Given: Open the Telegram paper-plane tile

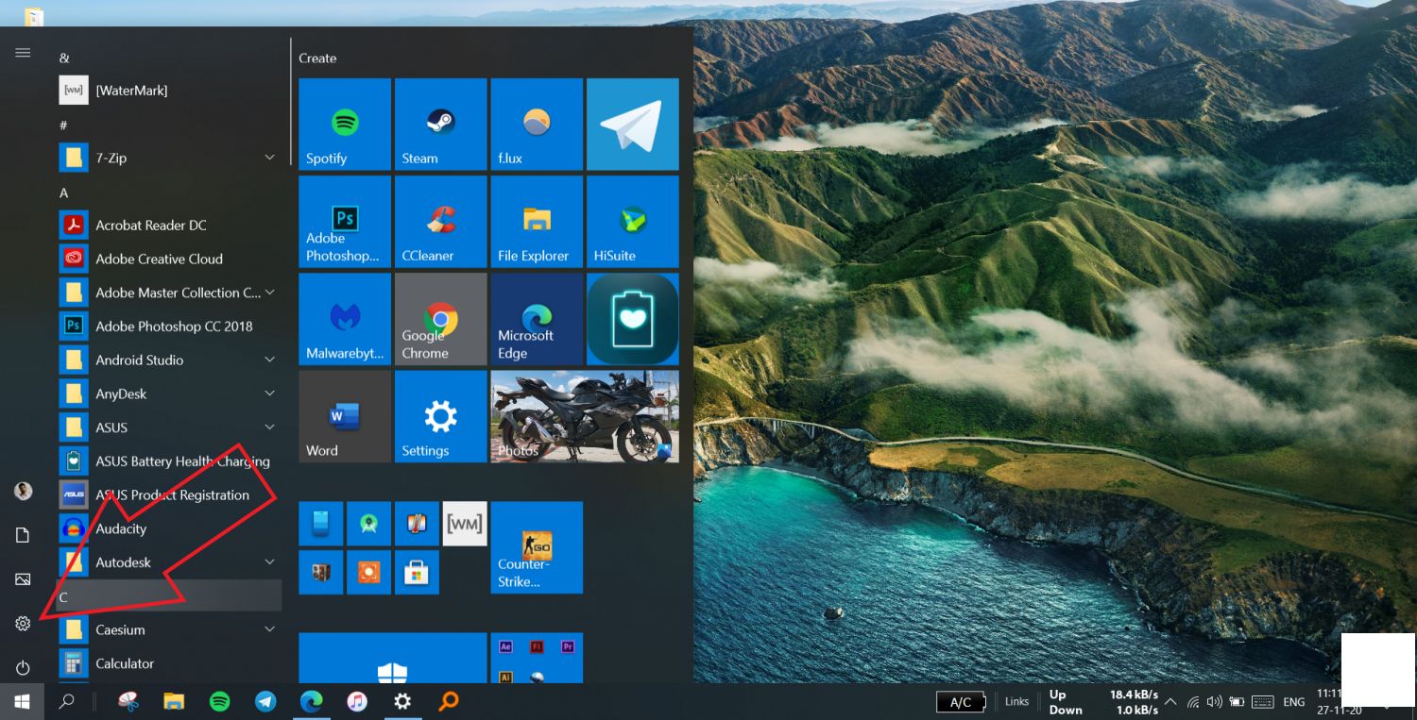Looking at the screenshot, I should click(633, 124).
